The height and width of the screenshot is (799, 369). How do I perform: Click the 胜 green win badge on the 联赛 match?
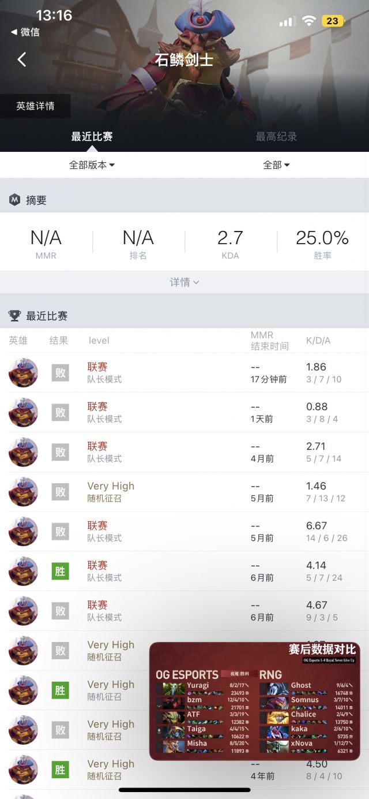(60, 571)
